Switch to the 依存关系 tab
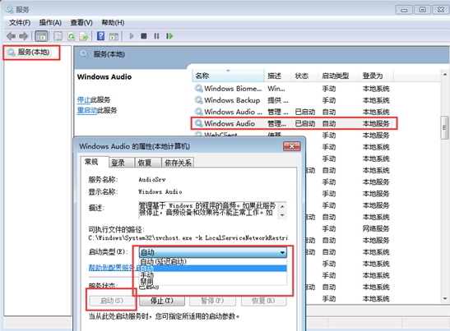The height and width of the screenshot is (331, 450). click(178, 163)
